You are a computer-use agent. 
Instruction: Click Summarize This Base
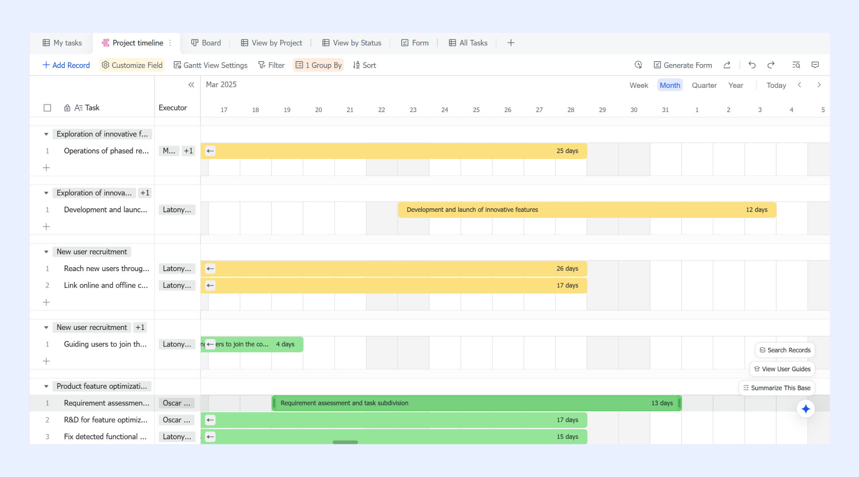[x=777, y=388]
